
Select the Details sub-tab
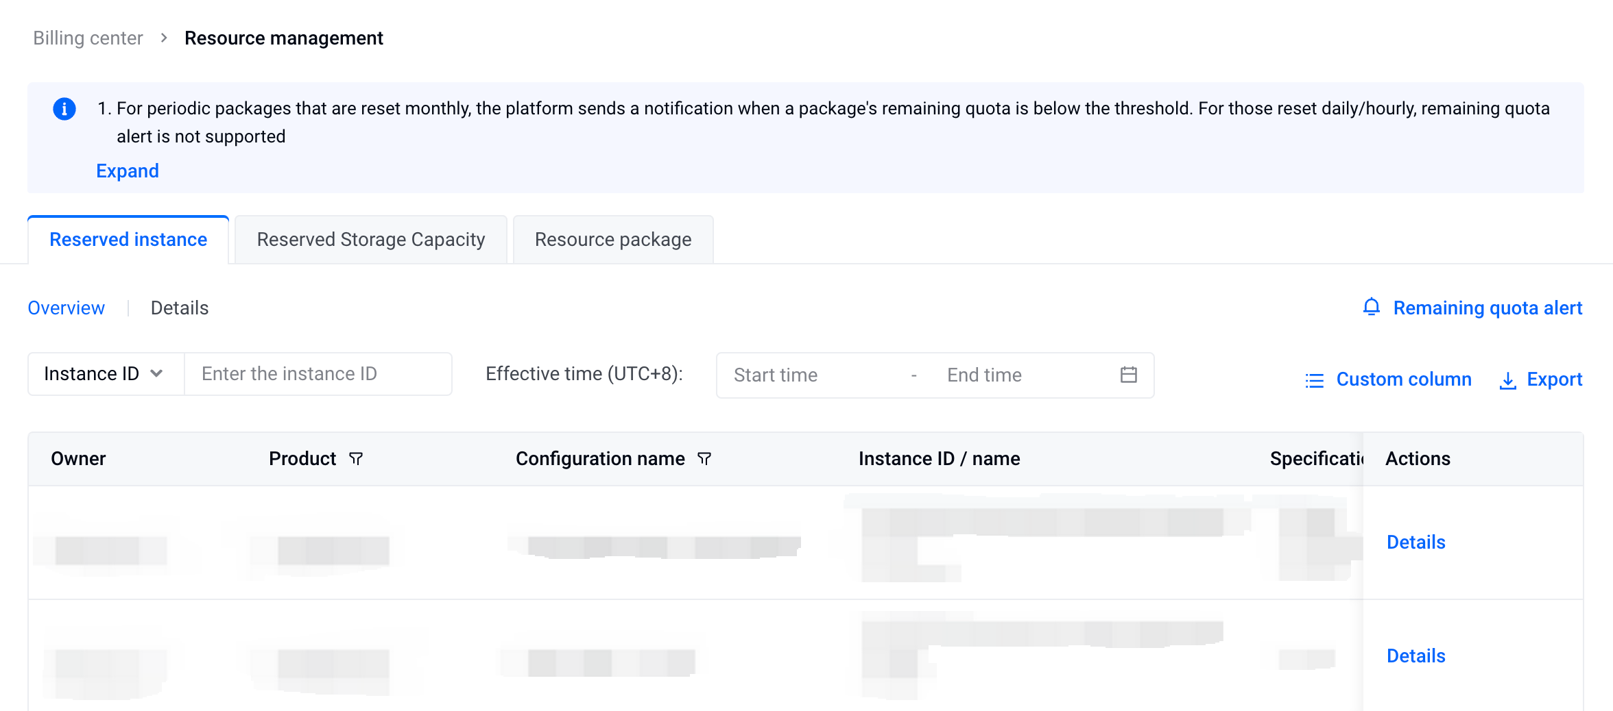(180, 308)
